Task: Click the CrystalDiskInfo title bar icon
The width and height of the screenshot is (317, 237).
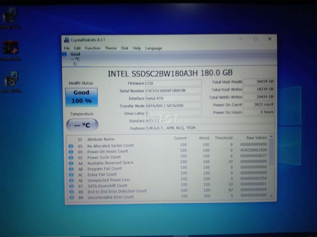Action: coord(67,40)
